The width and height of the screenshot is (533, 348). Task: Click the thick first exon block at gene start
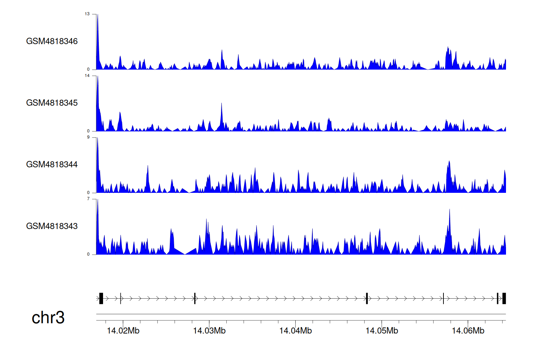click(101, 298)
